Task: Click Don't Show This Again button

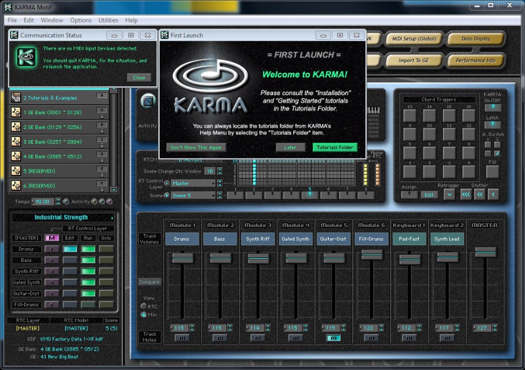Action: pos(196,147)
